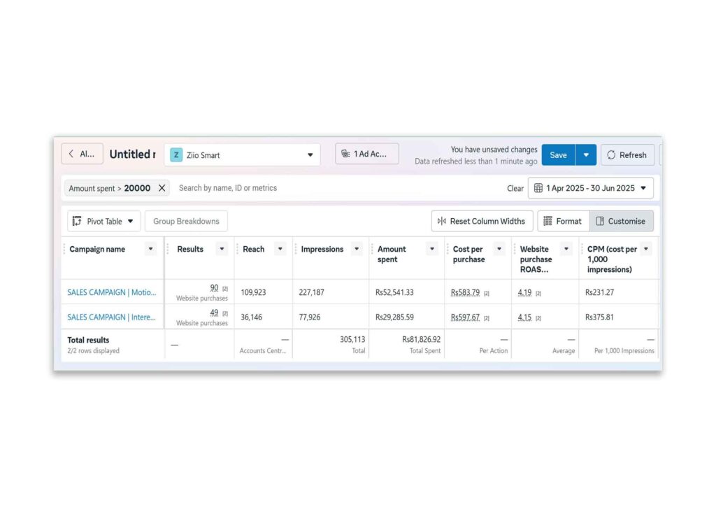Screen dimensions: 716x509
Task: Open Results column menu arrow
Action: tap(222, 249)
